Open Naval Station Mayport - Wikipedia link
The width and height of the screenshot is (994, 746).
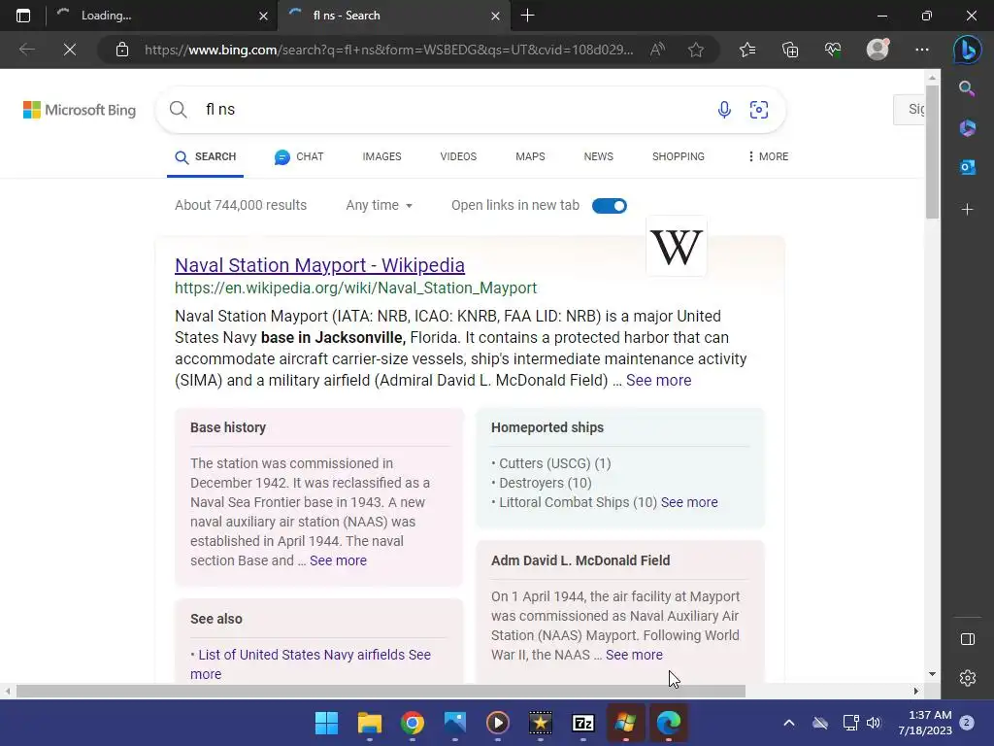(319, 265)
